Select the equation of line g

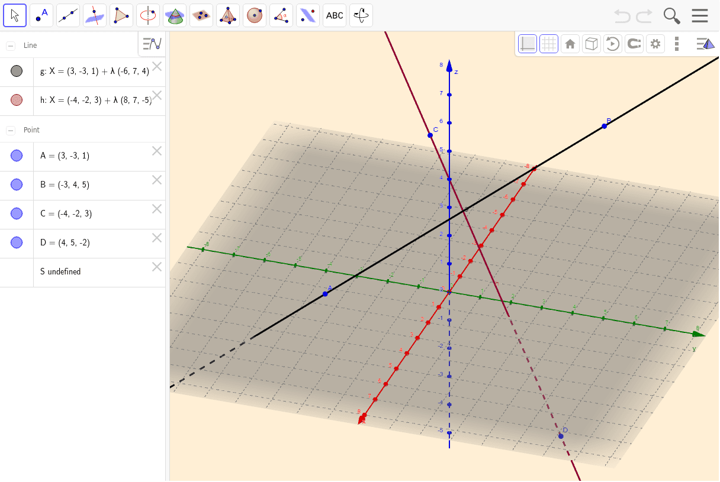click(x=95, y=72)
